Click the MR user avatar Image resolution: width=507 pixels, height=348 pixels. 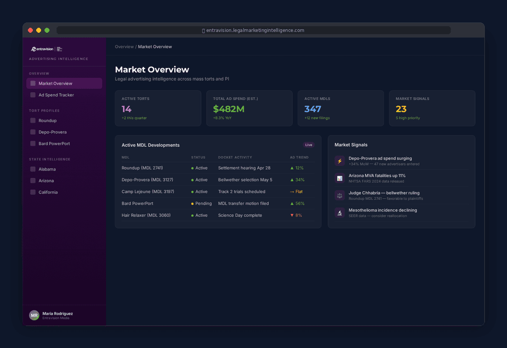coord(34,315)
